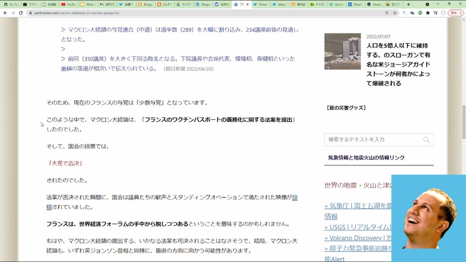
Task: Open the USGS リアルタイム link
Action: 358,227
